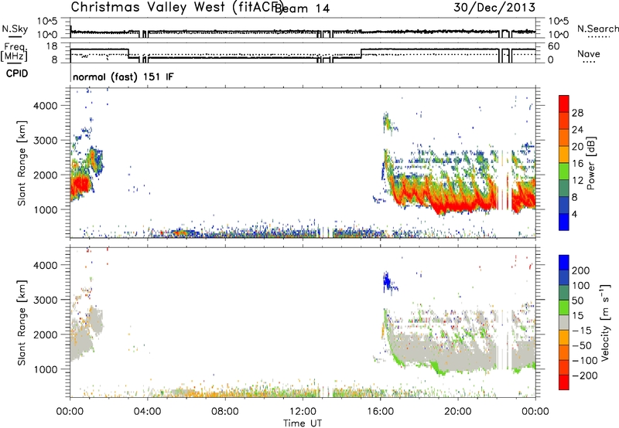Click the "normal (fast) 151 IF" text
This screenshot has width=619, height=428.
coord(123,76)
